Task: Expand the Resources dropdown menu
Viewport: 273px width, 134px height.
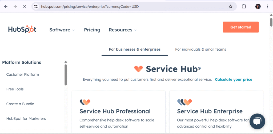Action: [123, 30]
